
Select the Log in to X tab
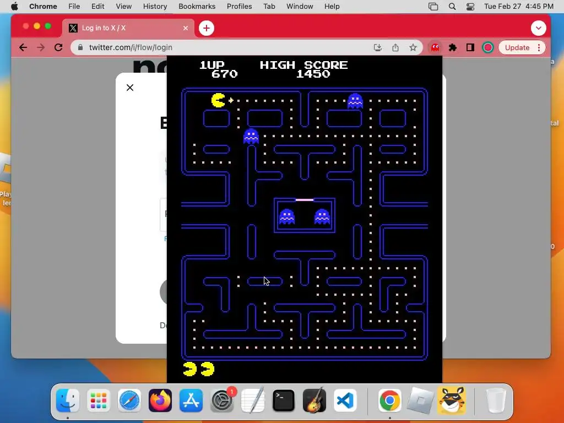(x=128, y=28)
